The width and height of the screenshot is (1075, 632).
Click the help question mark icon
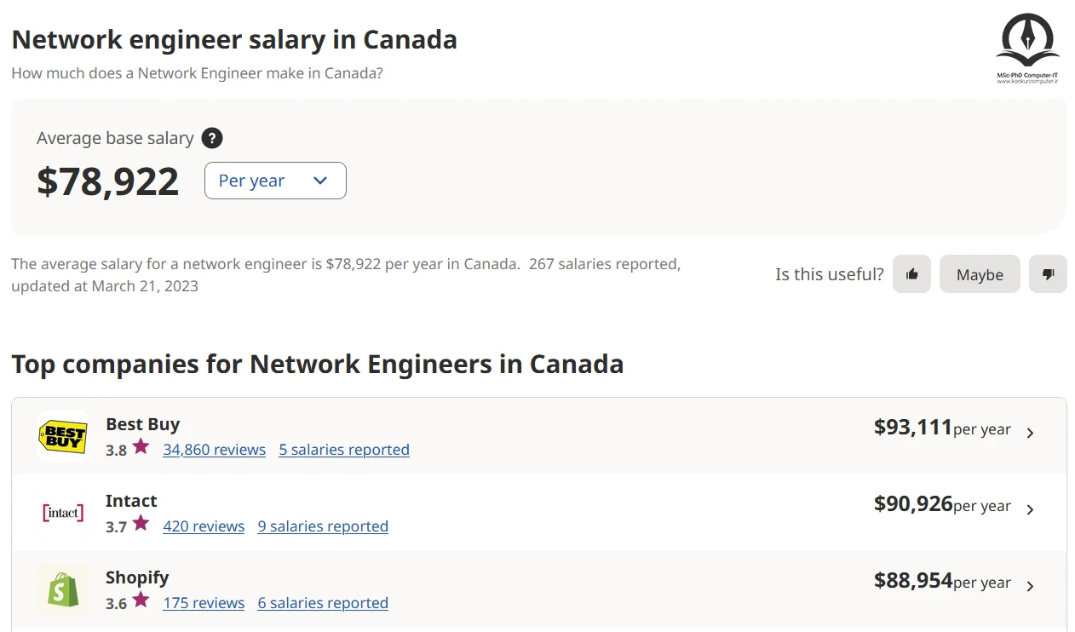point(212,138)
